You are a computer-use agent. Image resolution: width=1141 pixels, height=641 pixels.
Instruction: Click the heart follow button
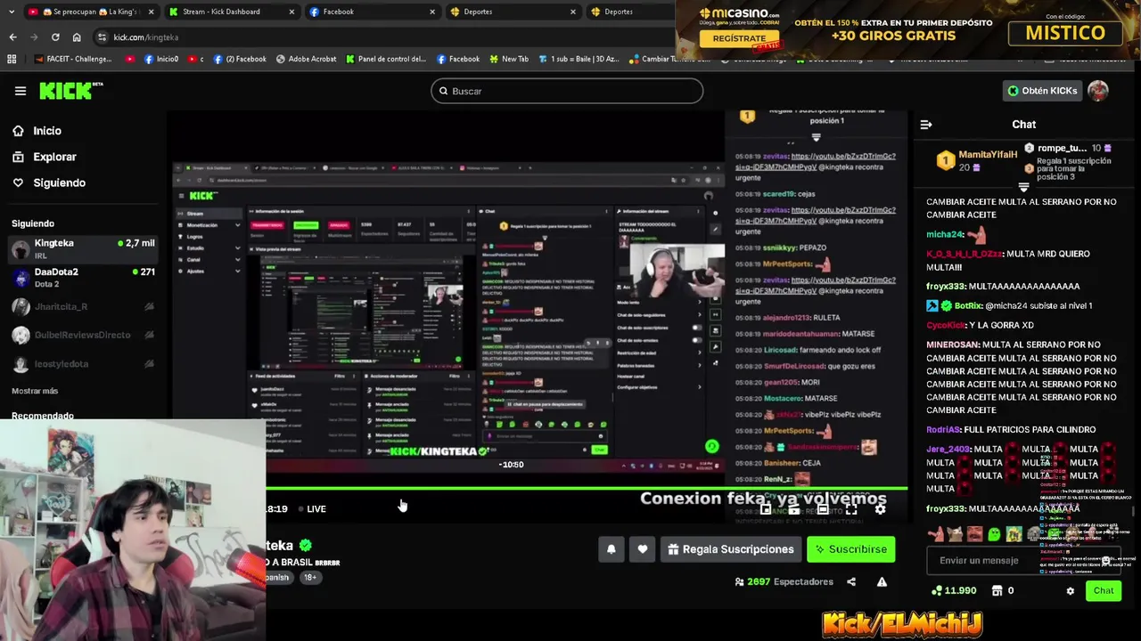(x=643, y=549)
